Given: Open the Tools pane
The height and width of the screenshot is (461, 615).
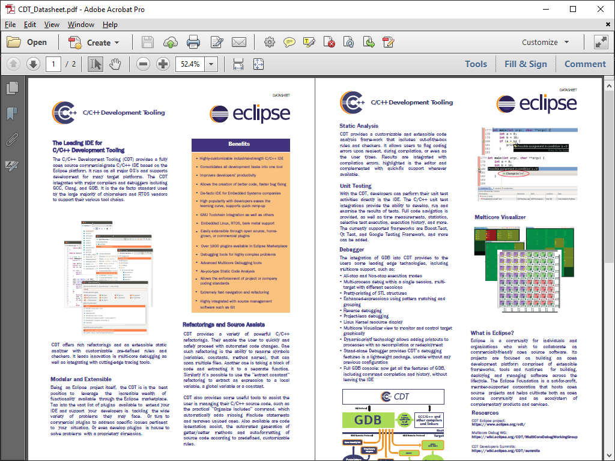Looking at the screenshot, I should click(x=476, y=64).
